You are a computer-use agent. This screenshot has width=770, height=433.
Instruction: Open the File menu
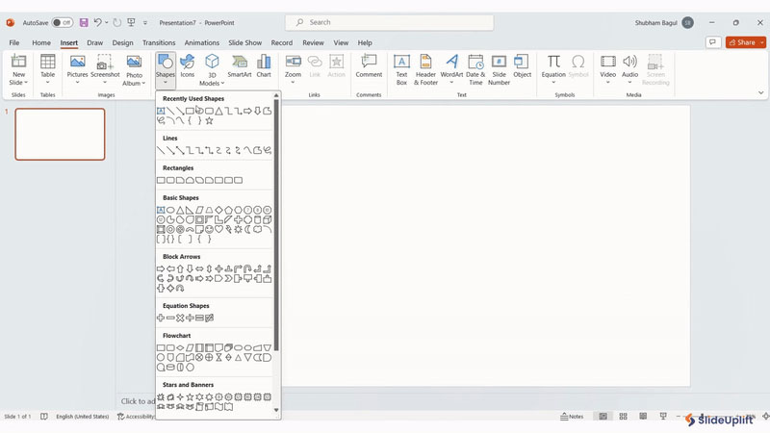[14, 42]
